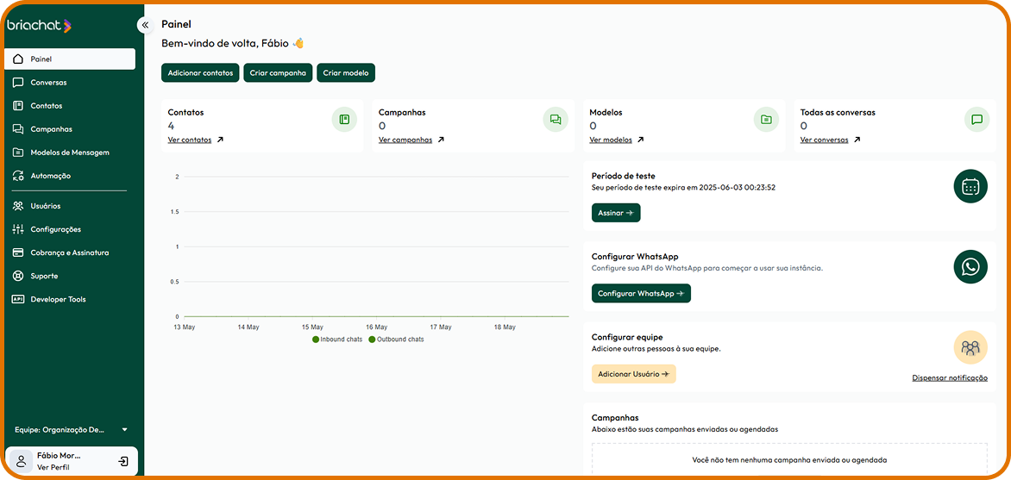Click the calendar icon in Período de teste
1011x480 pixels.
(970, 186)
